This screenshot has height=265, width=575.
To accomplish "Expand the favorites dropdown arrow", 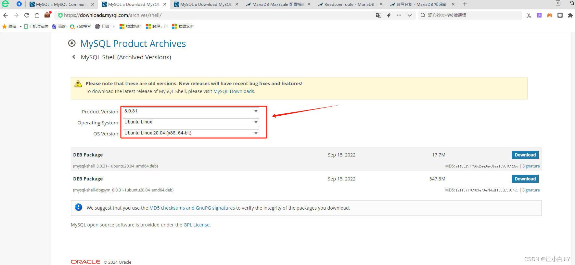I will click(21, 27).
